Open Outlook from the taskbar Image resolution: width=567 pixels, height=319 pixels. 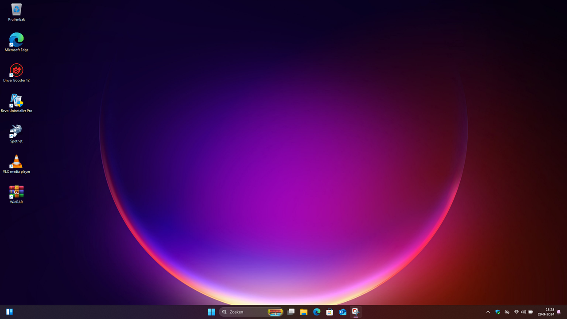pyautogui.click(x=343, y=312)
